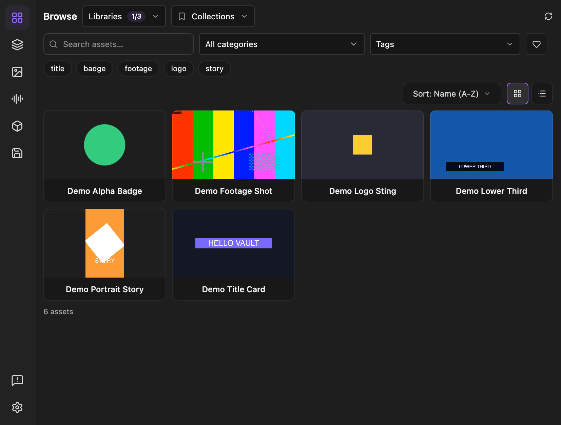Open the feedback message icon
This screenshot has width=561, height=425.
coord(17,380)
